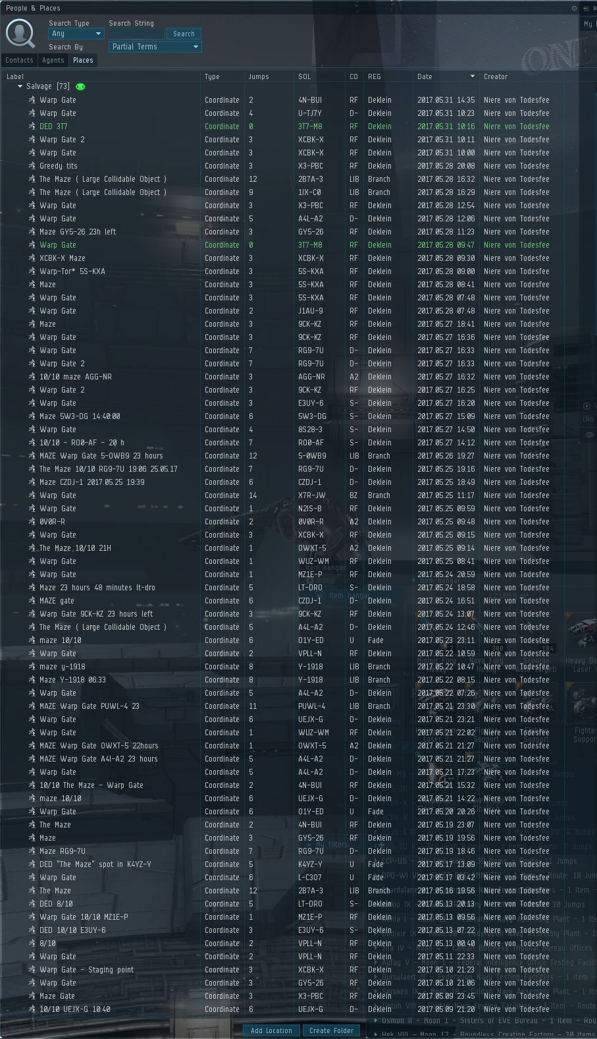Viewport: 597px width, 1039px height.
Task: Click the L-C3O7 solar system cell
Action: (310, 878)
